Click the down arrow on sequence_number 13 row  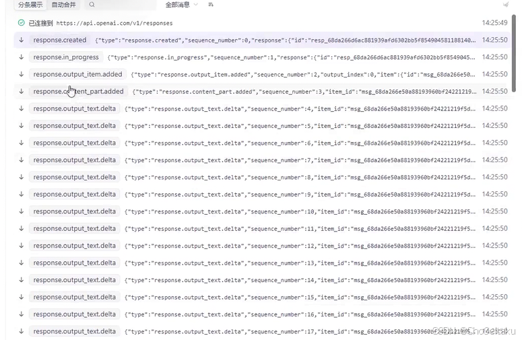[22, 263]
